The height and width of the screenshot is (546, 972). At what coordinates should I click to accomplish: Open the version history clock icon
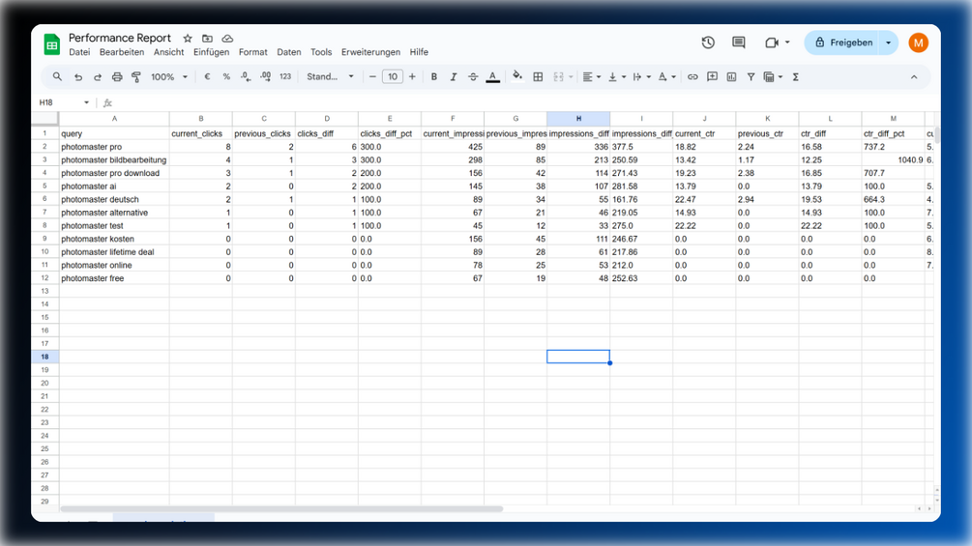708,43
